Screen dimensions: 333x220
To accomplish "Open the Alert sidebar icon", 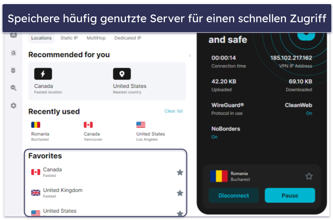I will (13, 53).
